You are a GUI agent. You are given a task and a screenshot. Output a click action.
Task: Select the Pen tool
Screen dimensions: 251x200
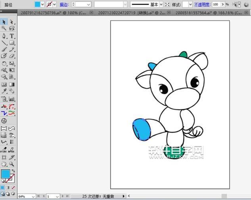pyautogui.click(x=4, y=36)
